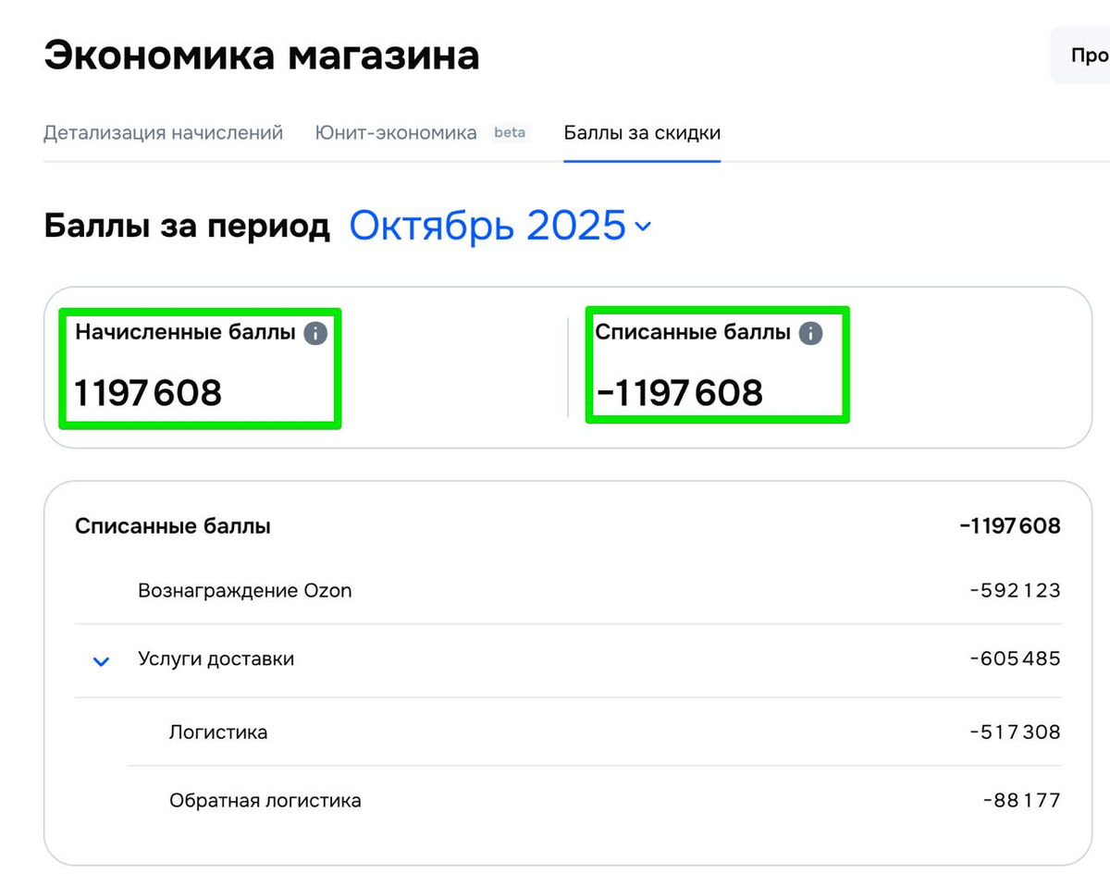The image size is (1110, 874).
Task: Click the Вознаграждение Ozon row label
Action: (x=245, y=590)
